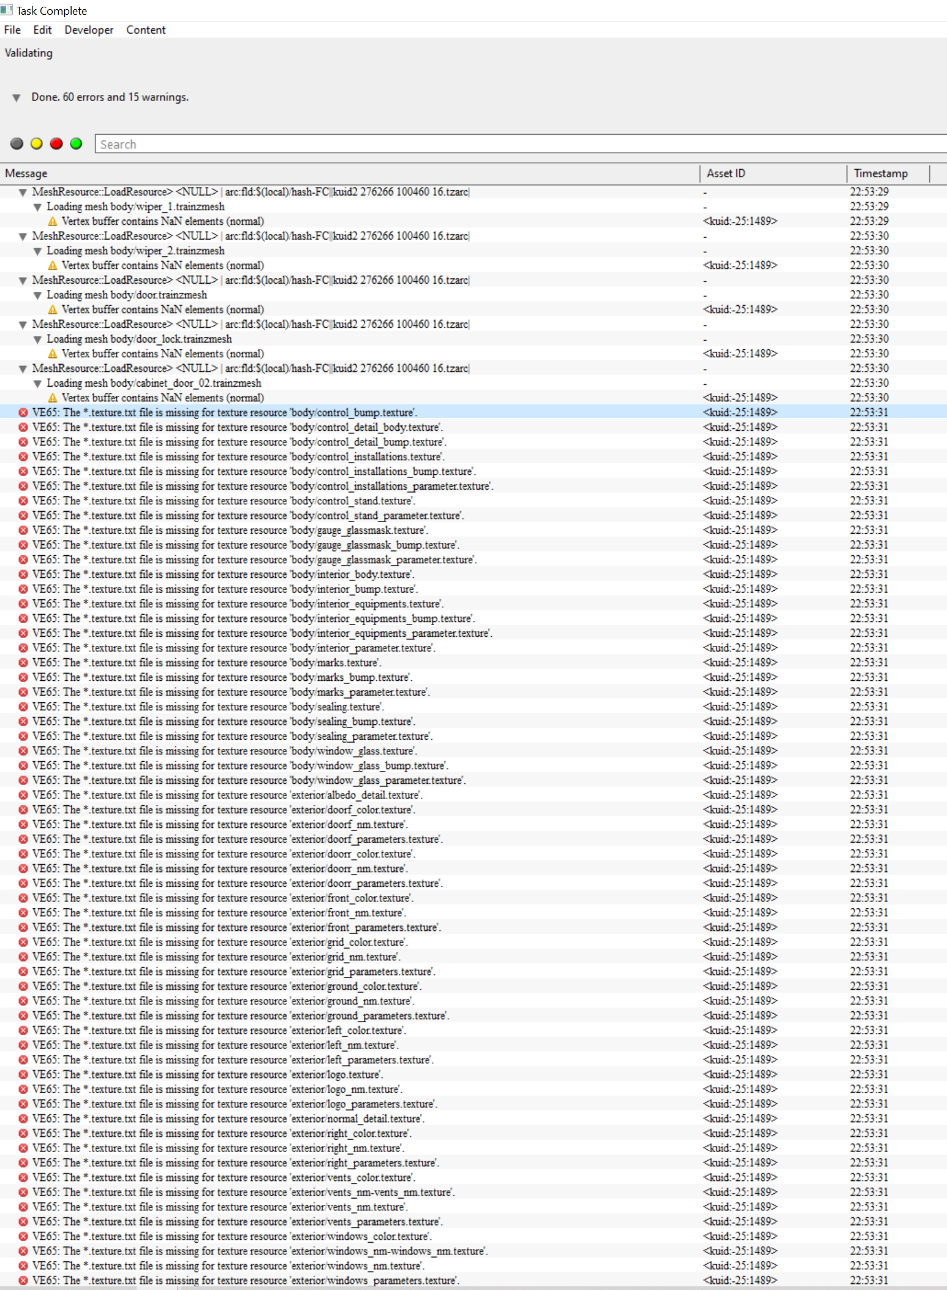Click error icon for 'exterior/albedo_detail.texture'

pos(23,795)
